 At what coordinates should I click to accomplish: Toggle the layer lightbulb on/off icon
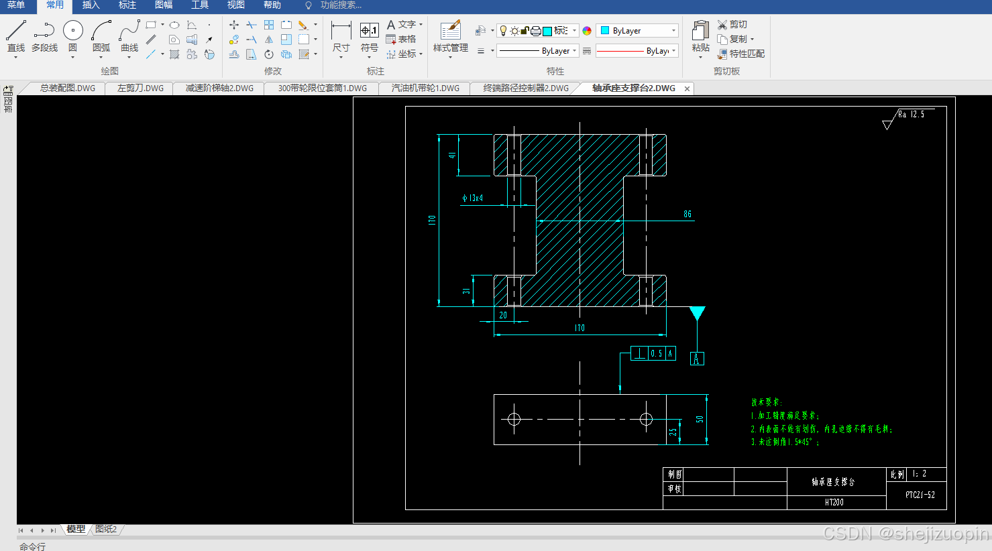pos(504,31)
